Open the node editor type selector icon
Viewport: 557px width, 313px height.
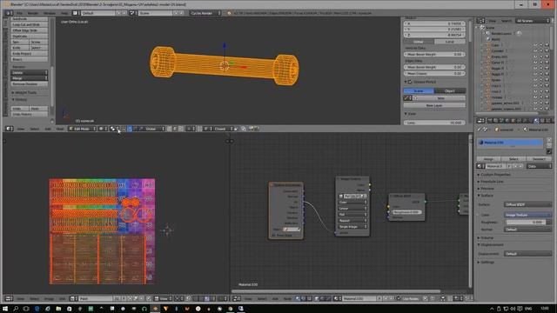[237, 299]
